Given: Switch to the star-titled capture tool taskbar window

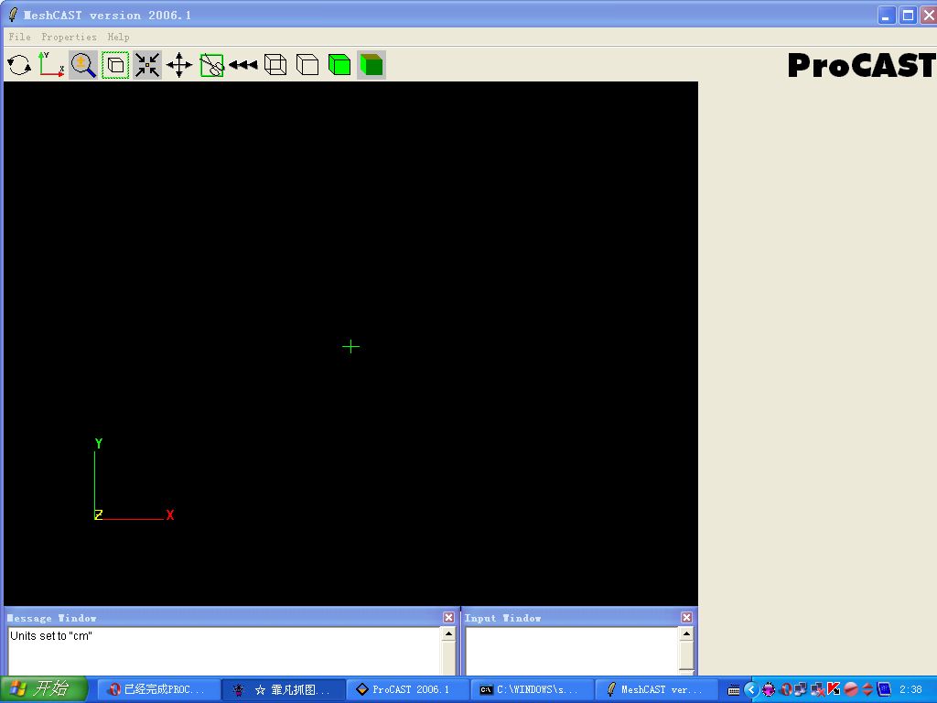Looking at the screenshot, I should [284, 689].
